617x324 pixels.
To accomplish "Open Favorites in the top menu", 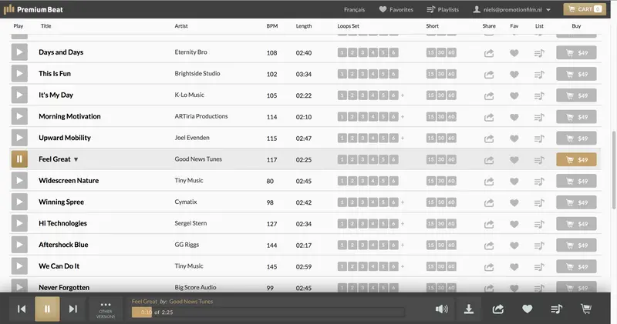I will coord(396,9).
